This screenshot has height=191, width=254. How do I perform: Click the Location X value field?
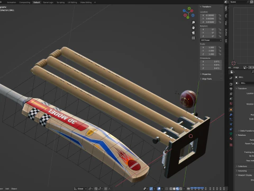tap(208, 15)
